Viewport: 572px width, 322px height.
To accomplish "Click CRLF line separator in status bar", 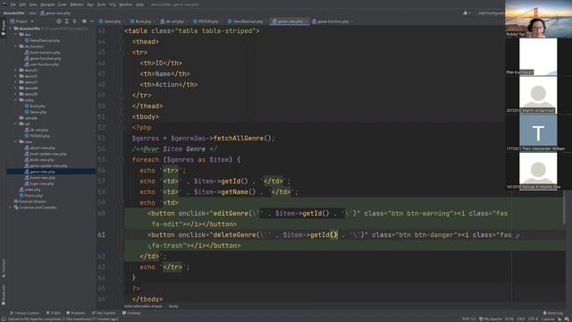I will pos(520,319).
